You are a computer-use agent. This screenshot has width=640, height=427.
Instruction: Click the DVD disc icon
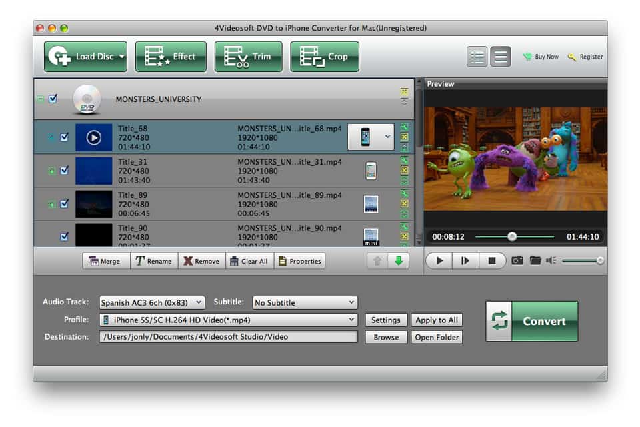click(x=87, y=99)
